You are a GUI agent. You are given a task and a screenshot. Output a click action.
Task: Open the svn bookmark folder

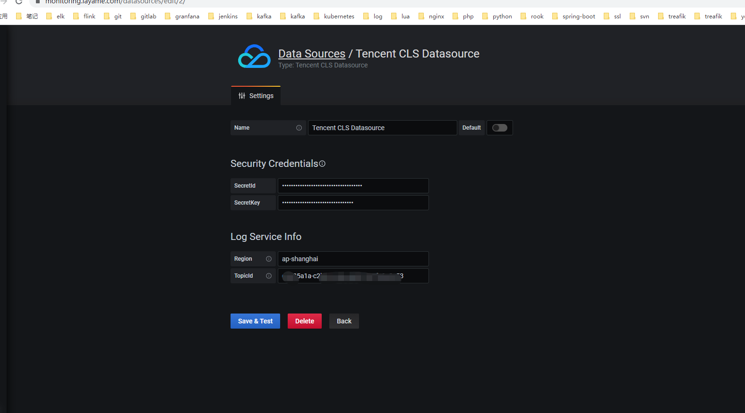coord(640,16)
